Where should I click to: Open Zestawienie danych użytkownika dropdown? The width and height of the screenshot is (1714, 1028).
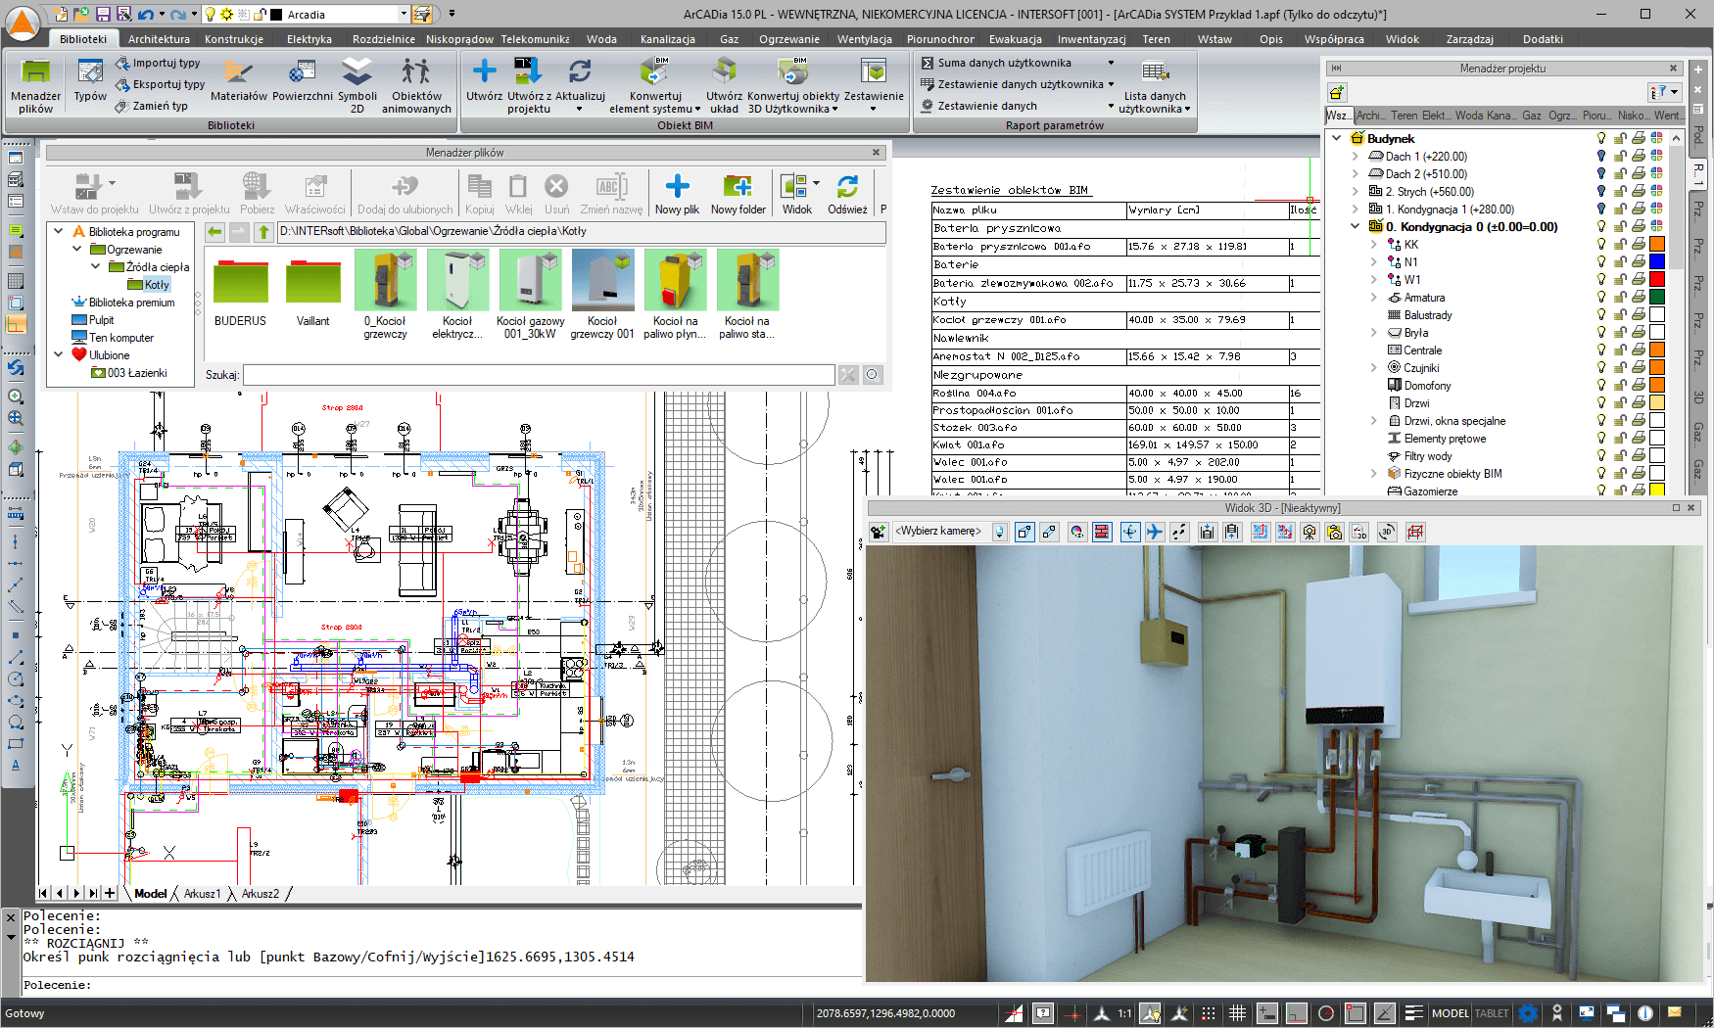click(1111, 84)
